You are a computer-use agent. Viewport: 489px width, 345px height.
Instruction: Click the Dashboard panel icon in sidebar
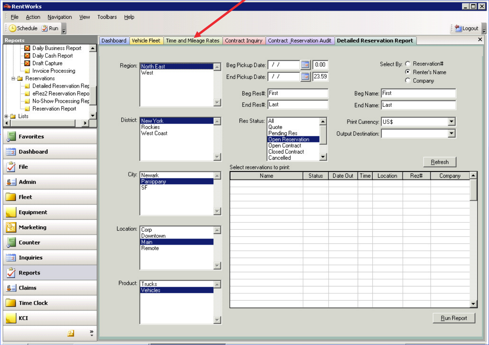11,152
